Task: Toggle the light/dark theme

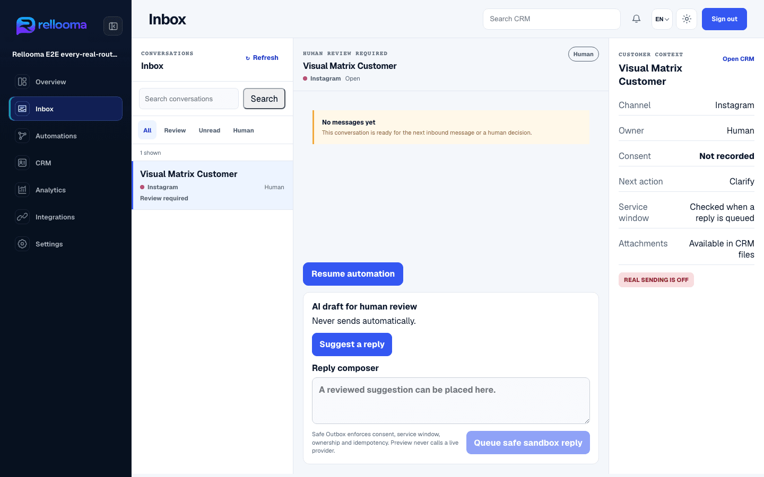Action: click(x=687, y=19)
